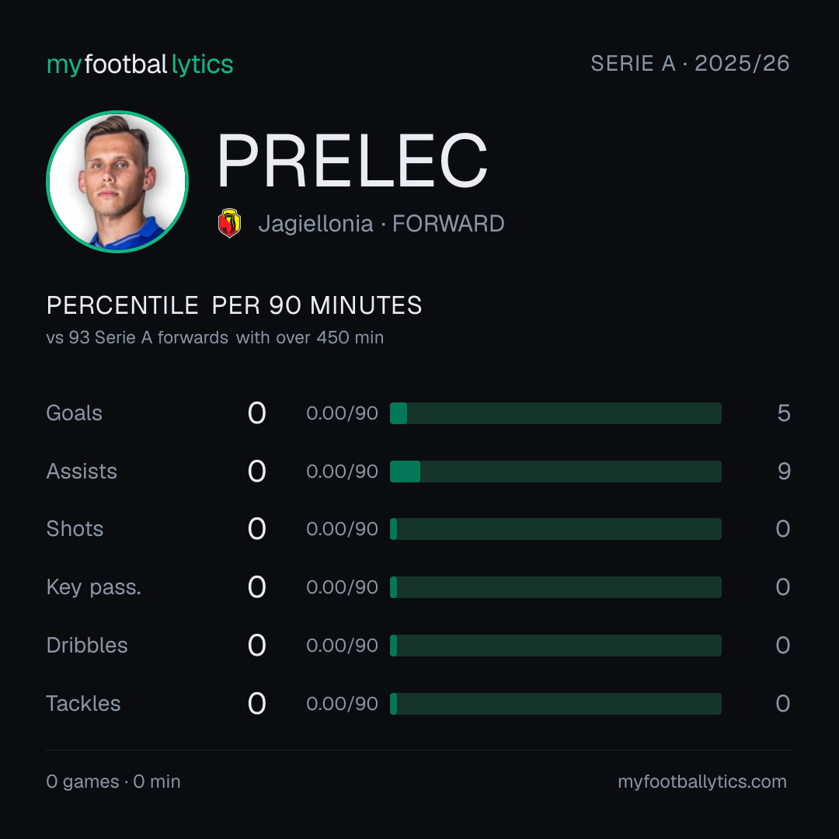The image size is (839, 839).
Task: Click the Jagiellonia club crest icon
Action: pyautogui.click(x=229, y=223)
